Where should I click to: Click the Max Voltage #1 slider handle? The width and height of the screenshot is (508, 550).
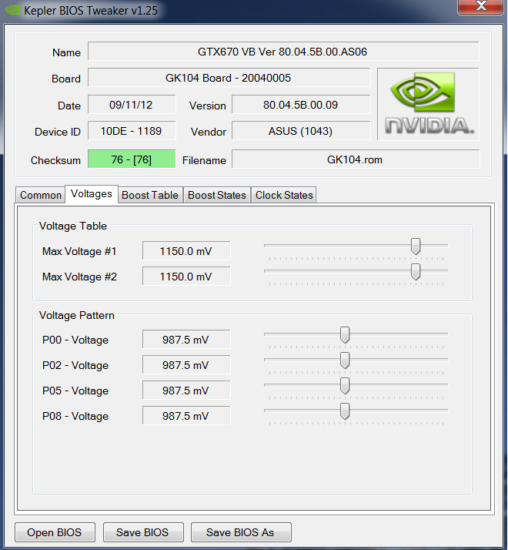click(x=416, y=246)
